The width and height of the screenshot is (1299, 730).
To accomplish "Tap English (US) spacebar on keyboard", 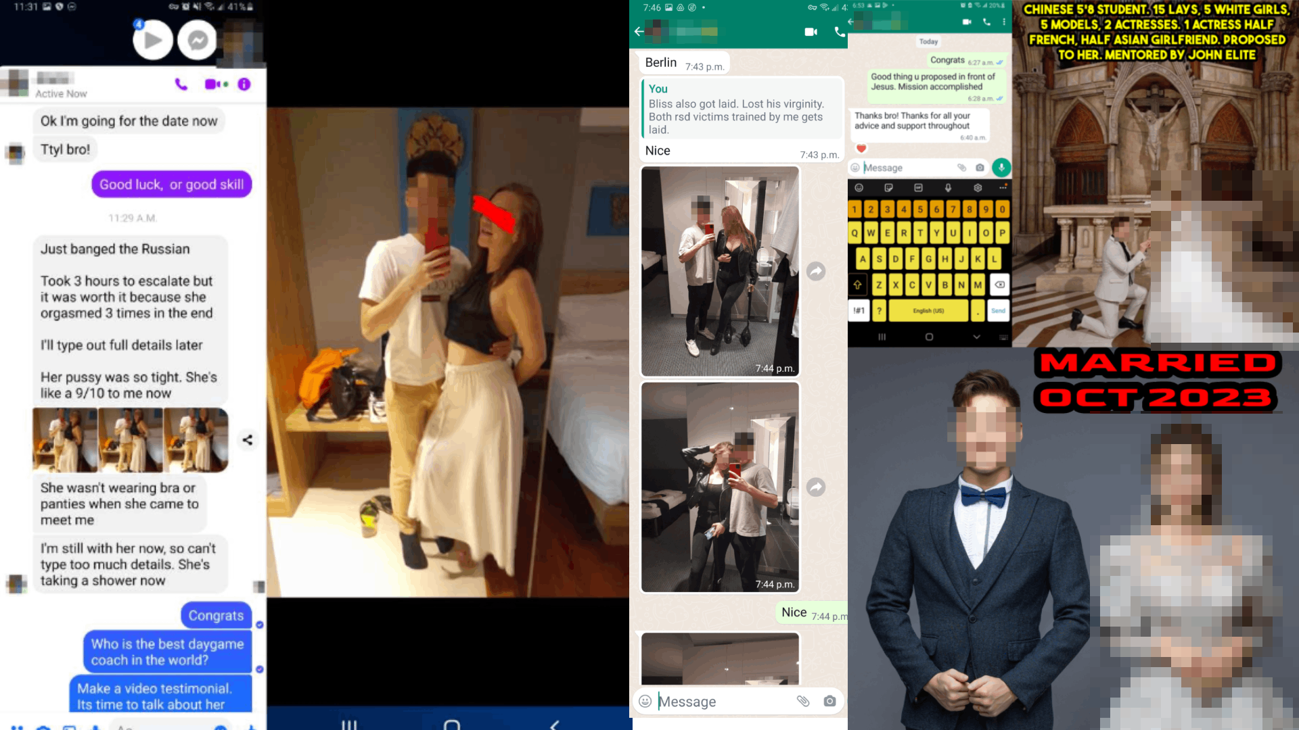I will 928,310.
